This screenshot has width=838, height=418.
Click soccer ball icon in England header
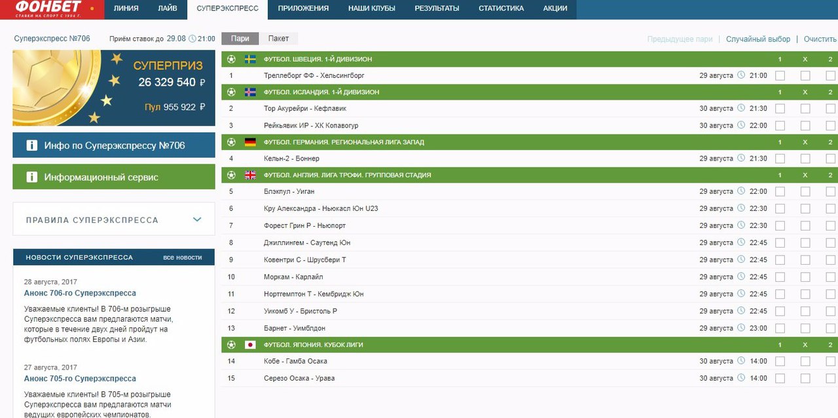(x=231, y=175)
